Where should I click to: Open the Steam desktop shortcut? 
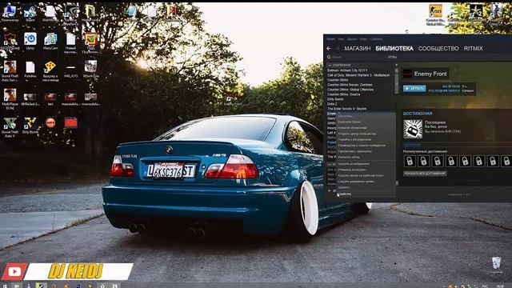coord(30,13)
